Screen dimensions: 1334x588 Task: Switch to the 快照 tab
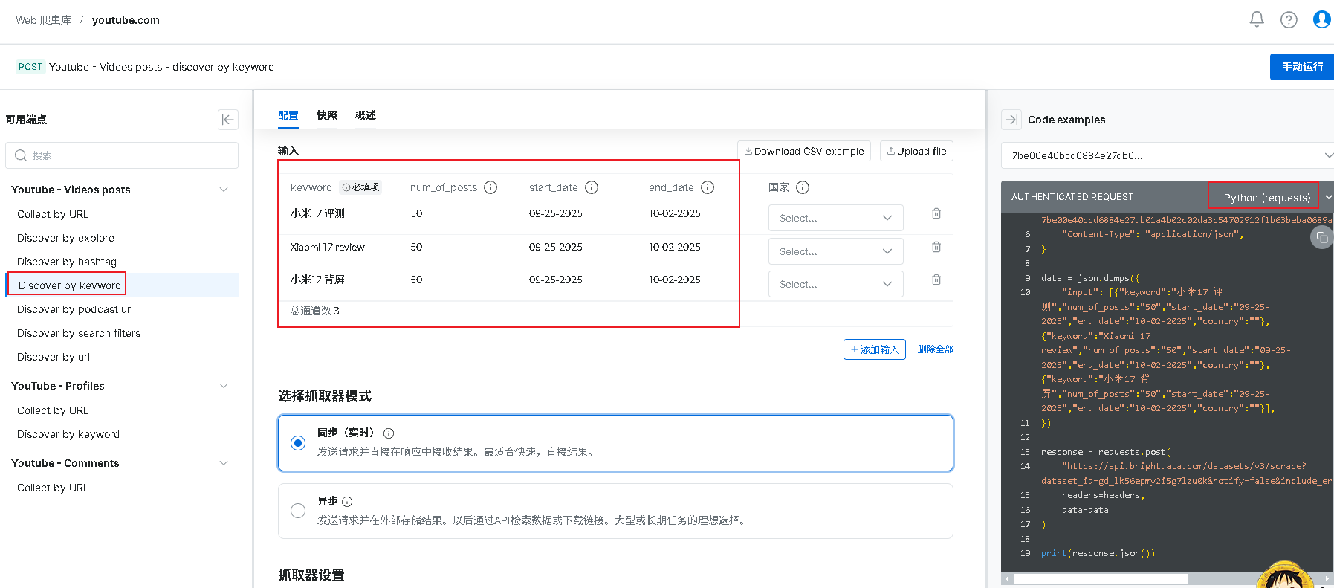327,115
